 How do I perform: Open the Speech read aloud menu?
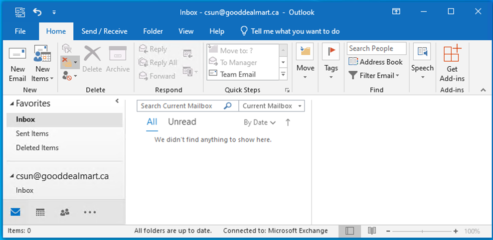(422, 62)
